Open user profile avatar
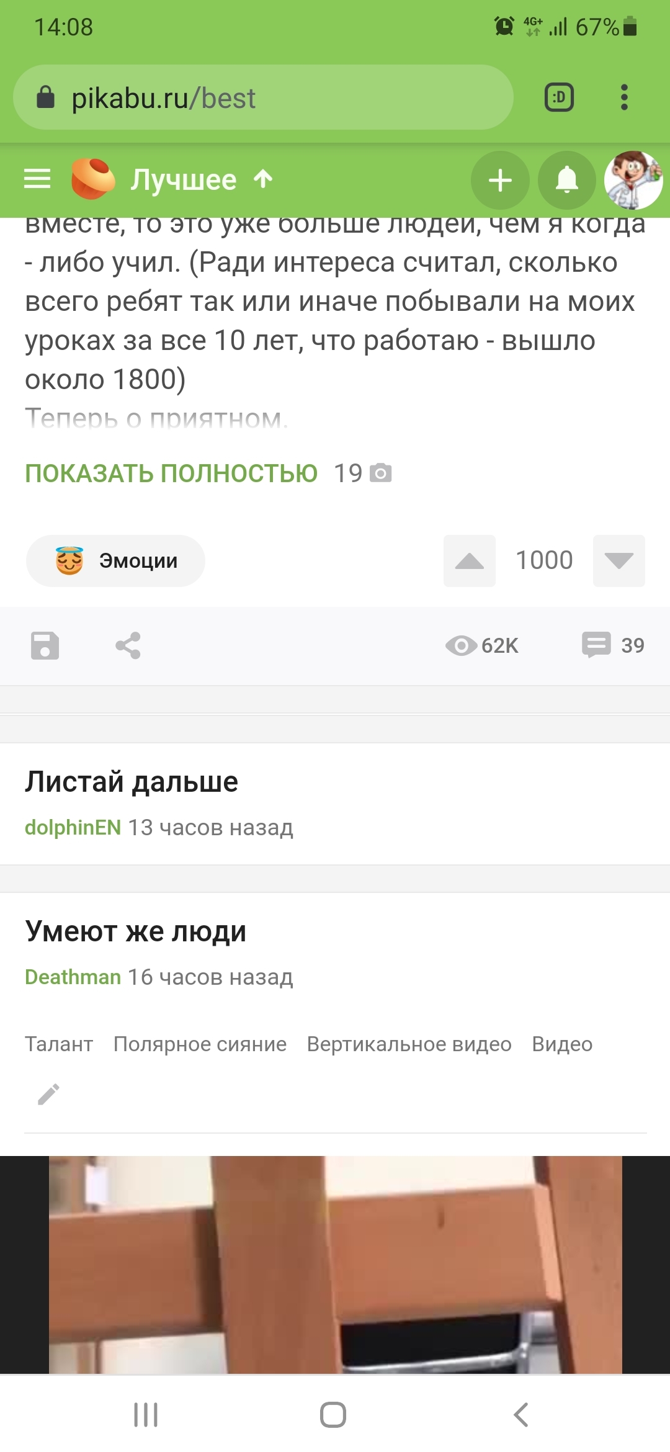 633,181
